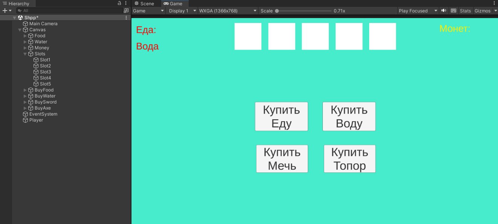Click the Hierarchy panel lock icon
498x224 pixels.
click(x=119, y=3)
